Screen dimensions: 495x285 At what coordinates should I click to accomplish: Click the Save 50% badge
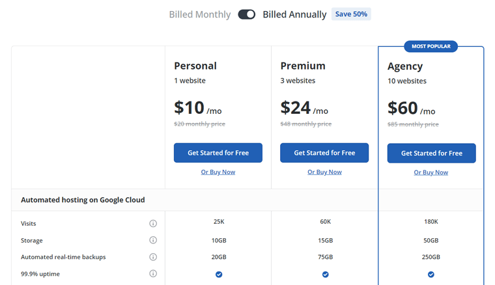(351, 14)
